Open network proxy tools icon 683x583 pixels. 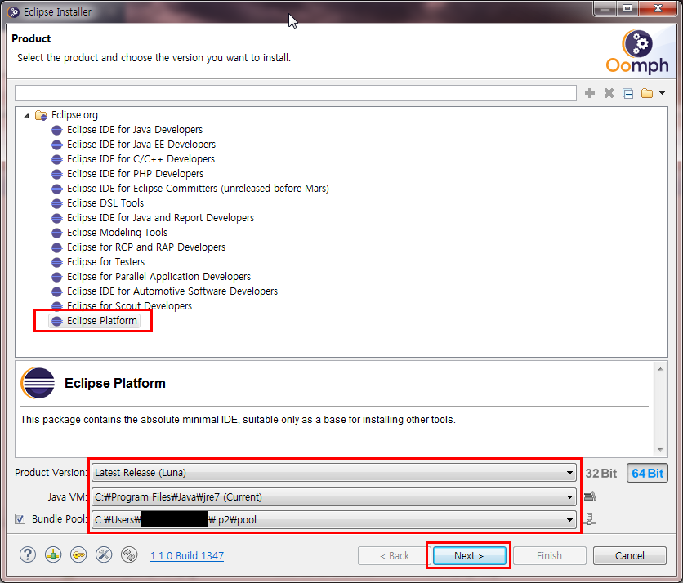[x=104, y=554]
